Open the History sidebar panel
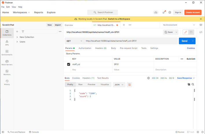 coord(7,82)
